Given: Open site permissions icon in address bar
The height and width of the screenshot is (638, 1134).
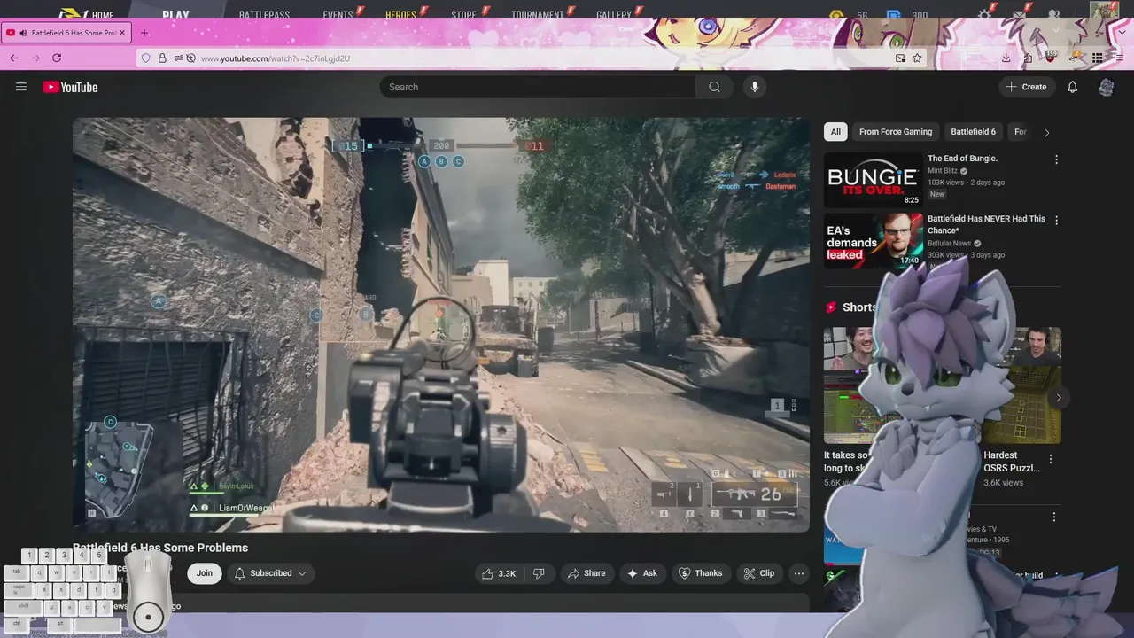Looking at the screenshot, I should pos(178,58).
